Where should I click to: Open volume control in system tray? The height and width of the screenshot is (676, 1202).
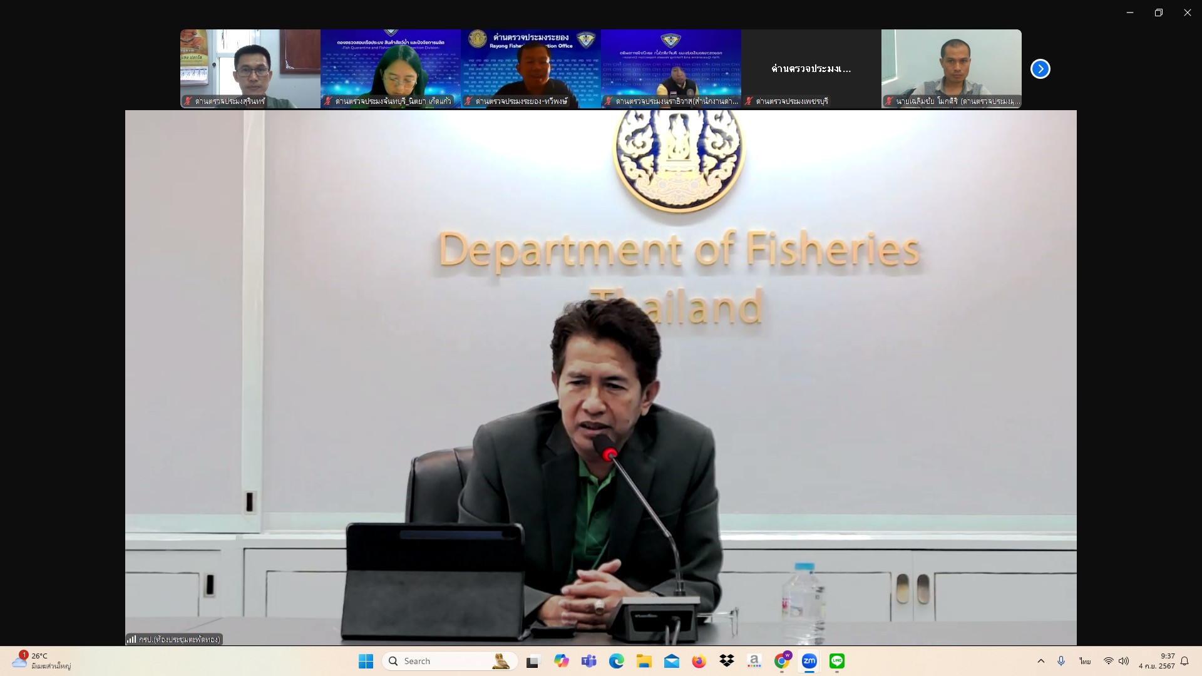coord(1124,661)
